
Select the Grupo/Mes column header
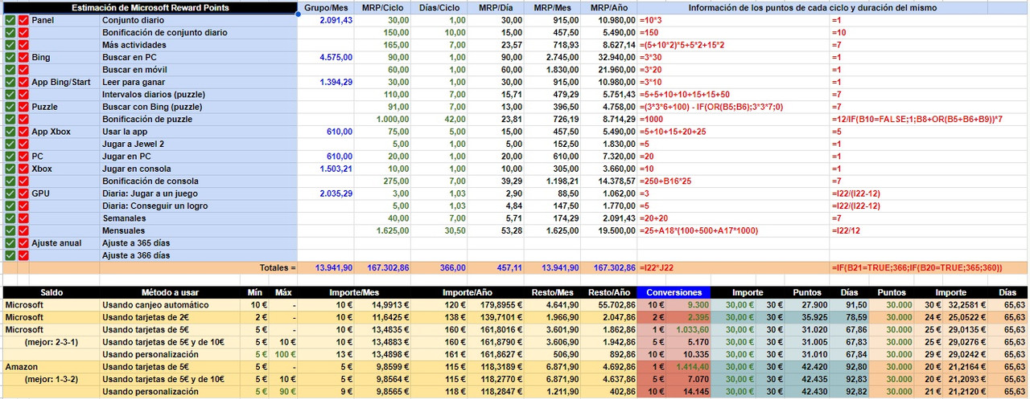tap(326, 7)
